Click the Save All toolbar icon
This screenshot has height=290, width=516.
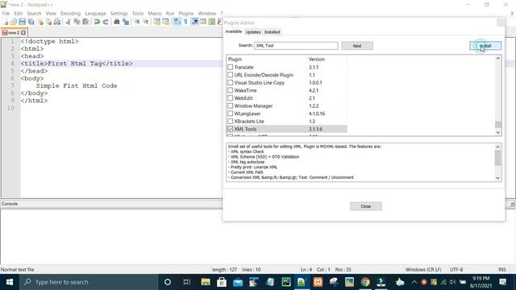tap(31, 22)
